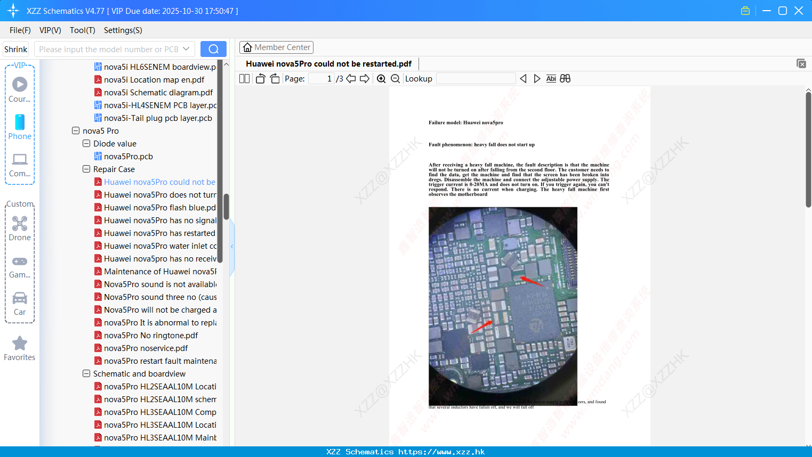The width and height of the screenshot is (812, 457).
Task: Open the File(F) menu
Action: (x=20, y=30)
